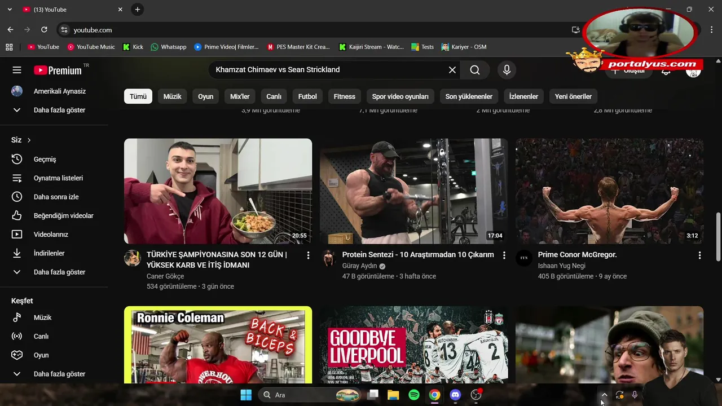Viewport: 722px width, 406px height.
Task: Click Ishaan Yug Negi channel name
Action: pyautogui.click(x=562, y=266)
